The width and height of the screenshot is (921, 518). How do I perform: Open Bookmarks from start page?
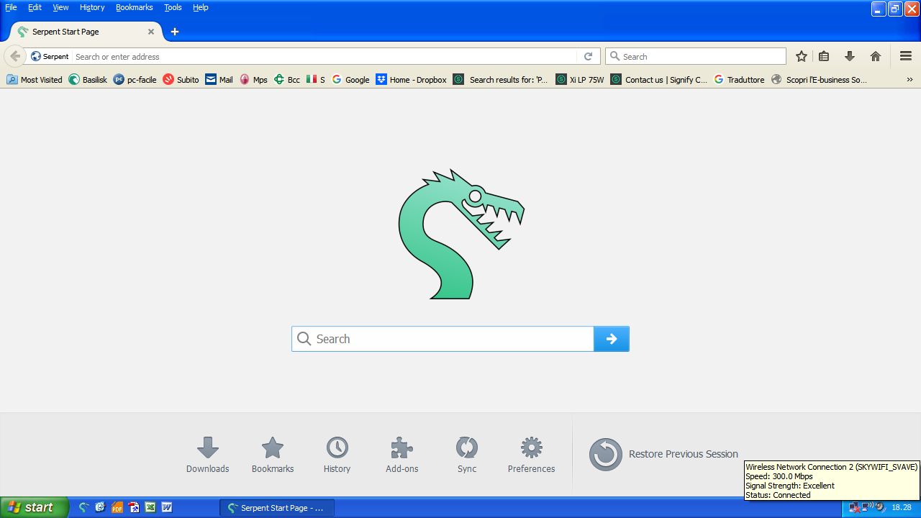[273, 455]
